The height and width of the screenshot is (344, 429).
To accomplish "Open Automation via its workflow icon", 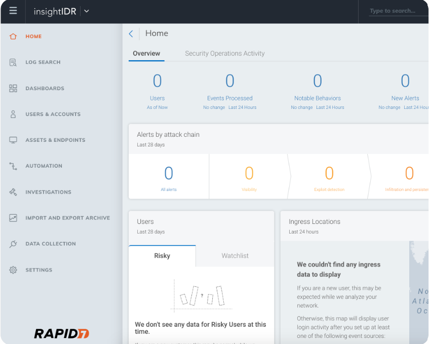I will click(13, 166).
